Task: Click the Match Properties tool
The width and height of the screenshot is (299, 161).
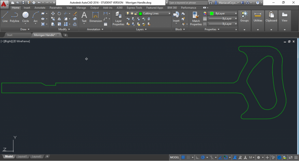Action: (x=196, y=18)
